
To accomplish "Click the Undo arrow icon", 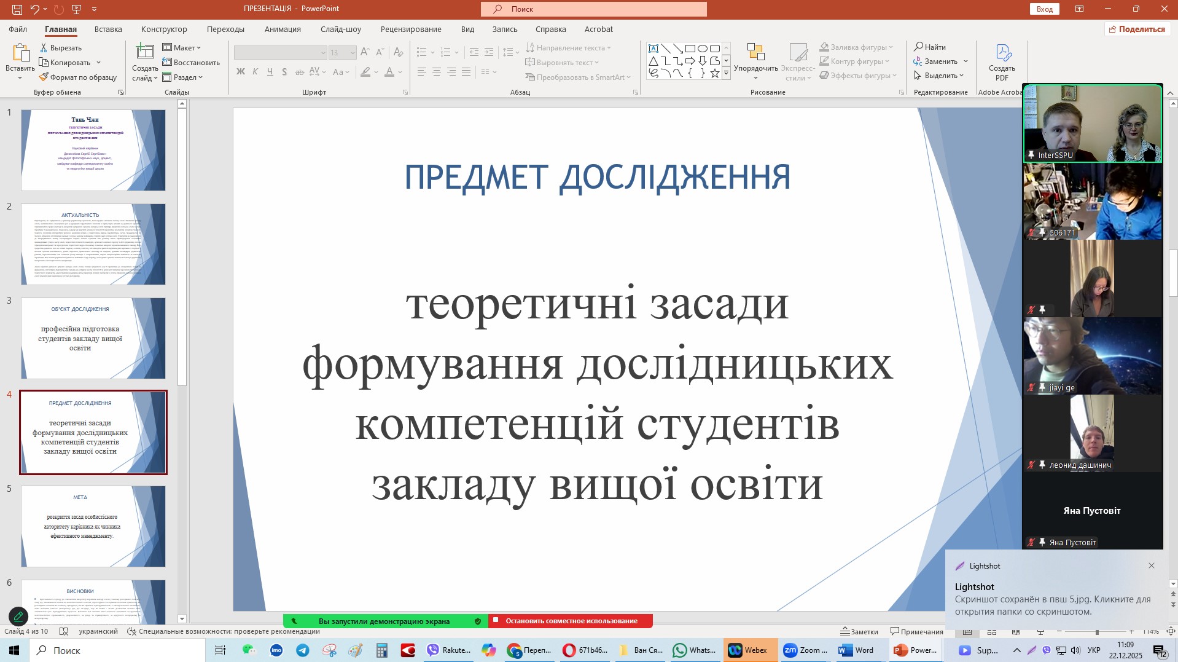I will click(x=35, y=9).
